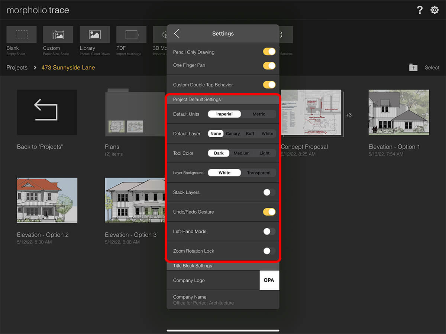Click the back arrow in the Settings panel
This screenshot has height=334, width=446.
click(x=177, y=33)
